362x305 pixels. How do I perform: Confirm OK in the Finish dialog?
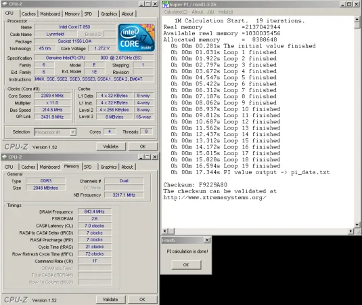click(186, 265)
